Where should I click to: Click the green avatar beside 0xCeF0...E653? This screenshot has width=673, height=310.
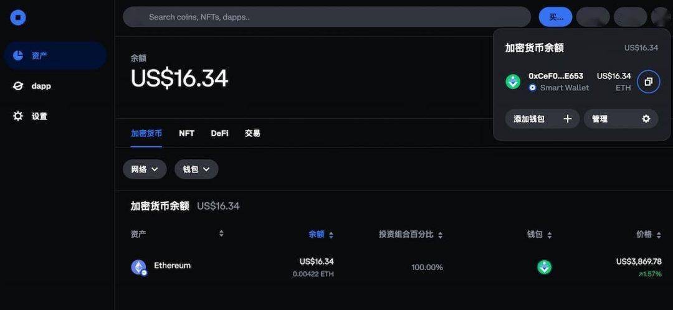(513, 82)
